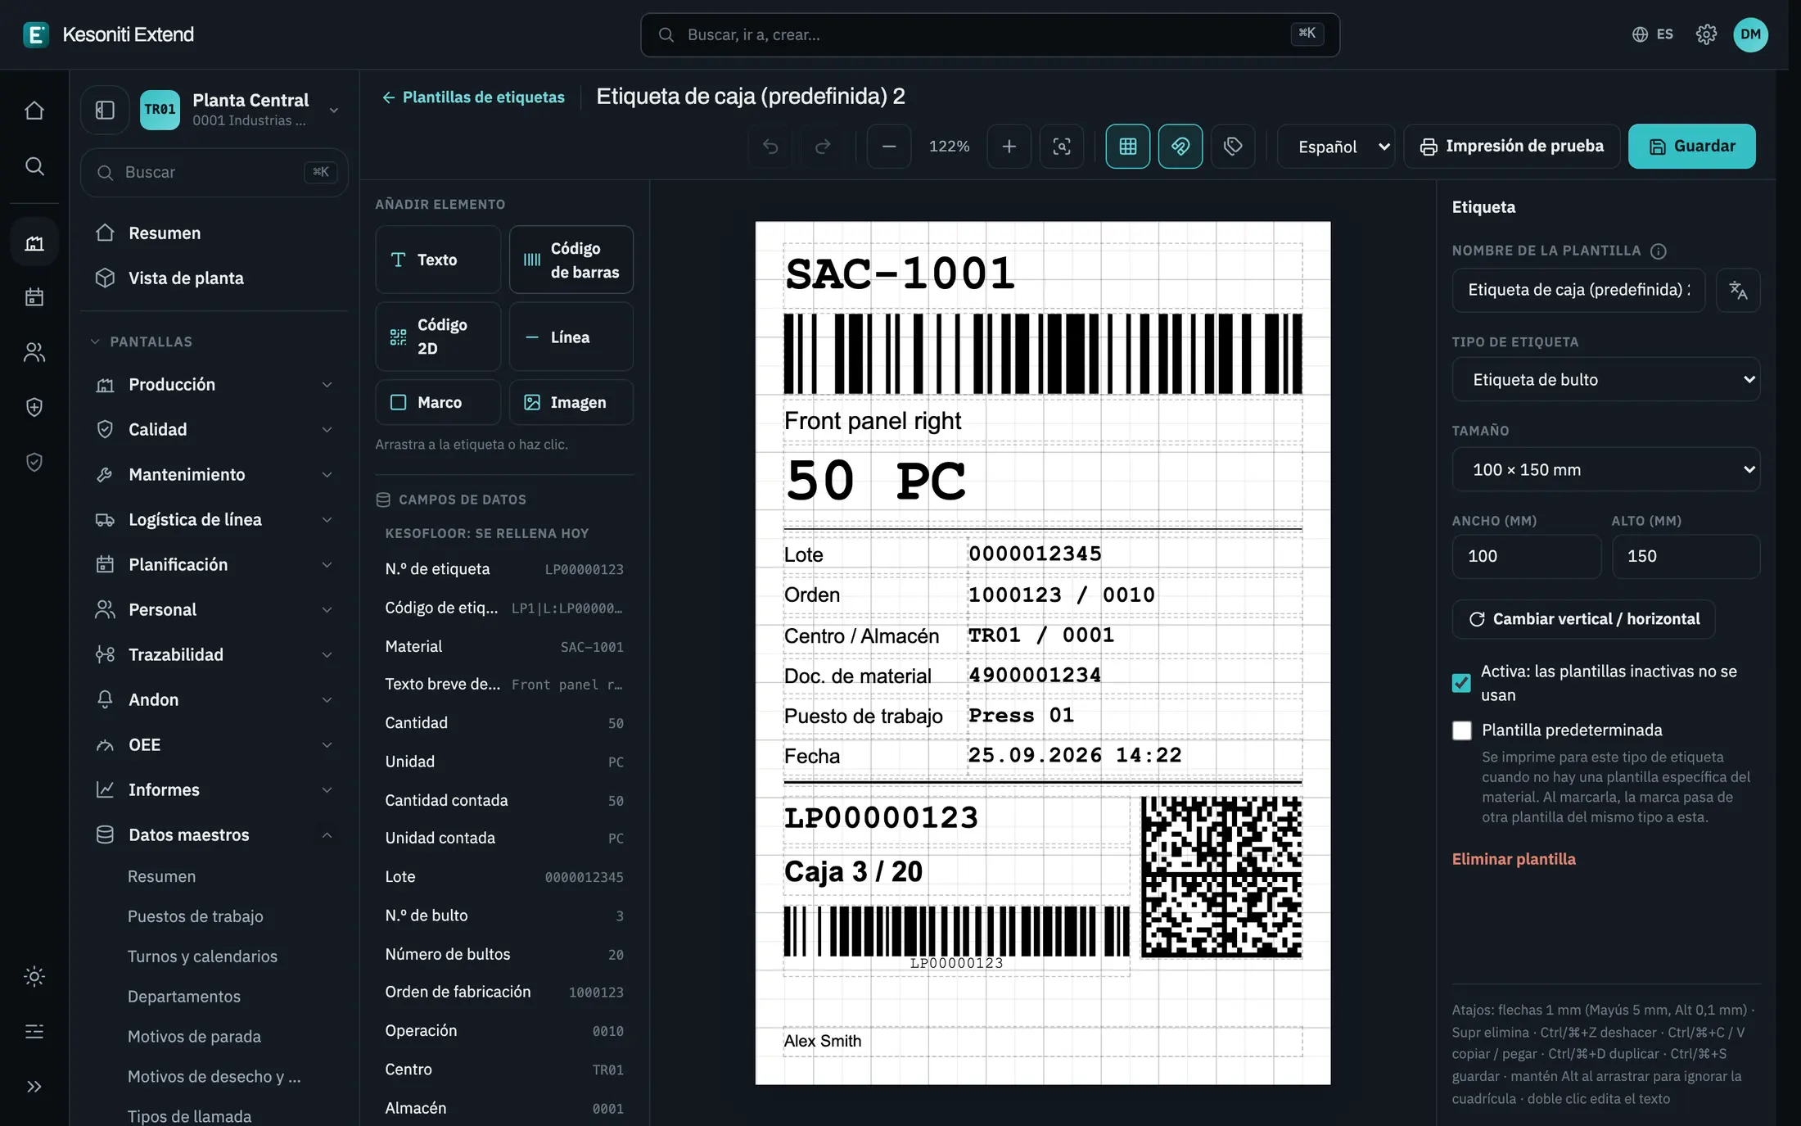
Task: Open the Tamaño 100 × 150 mm dropdown
Action: 1606,469
